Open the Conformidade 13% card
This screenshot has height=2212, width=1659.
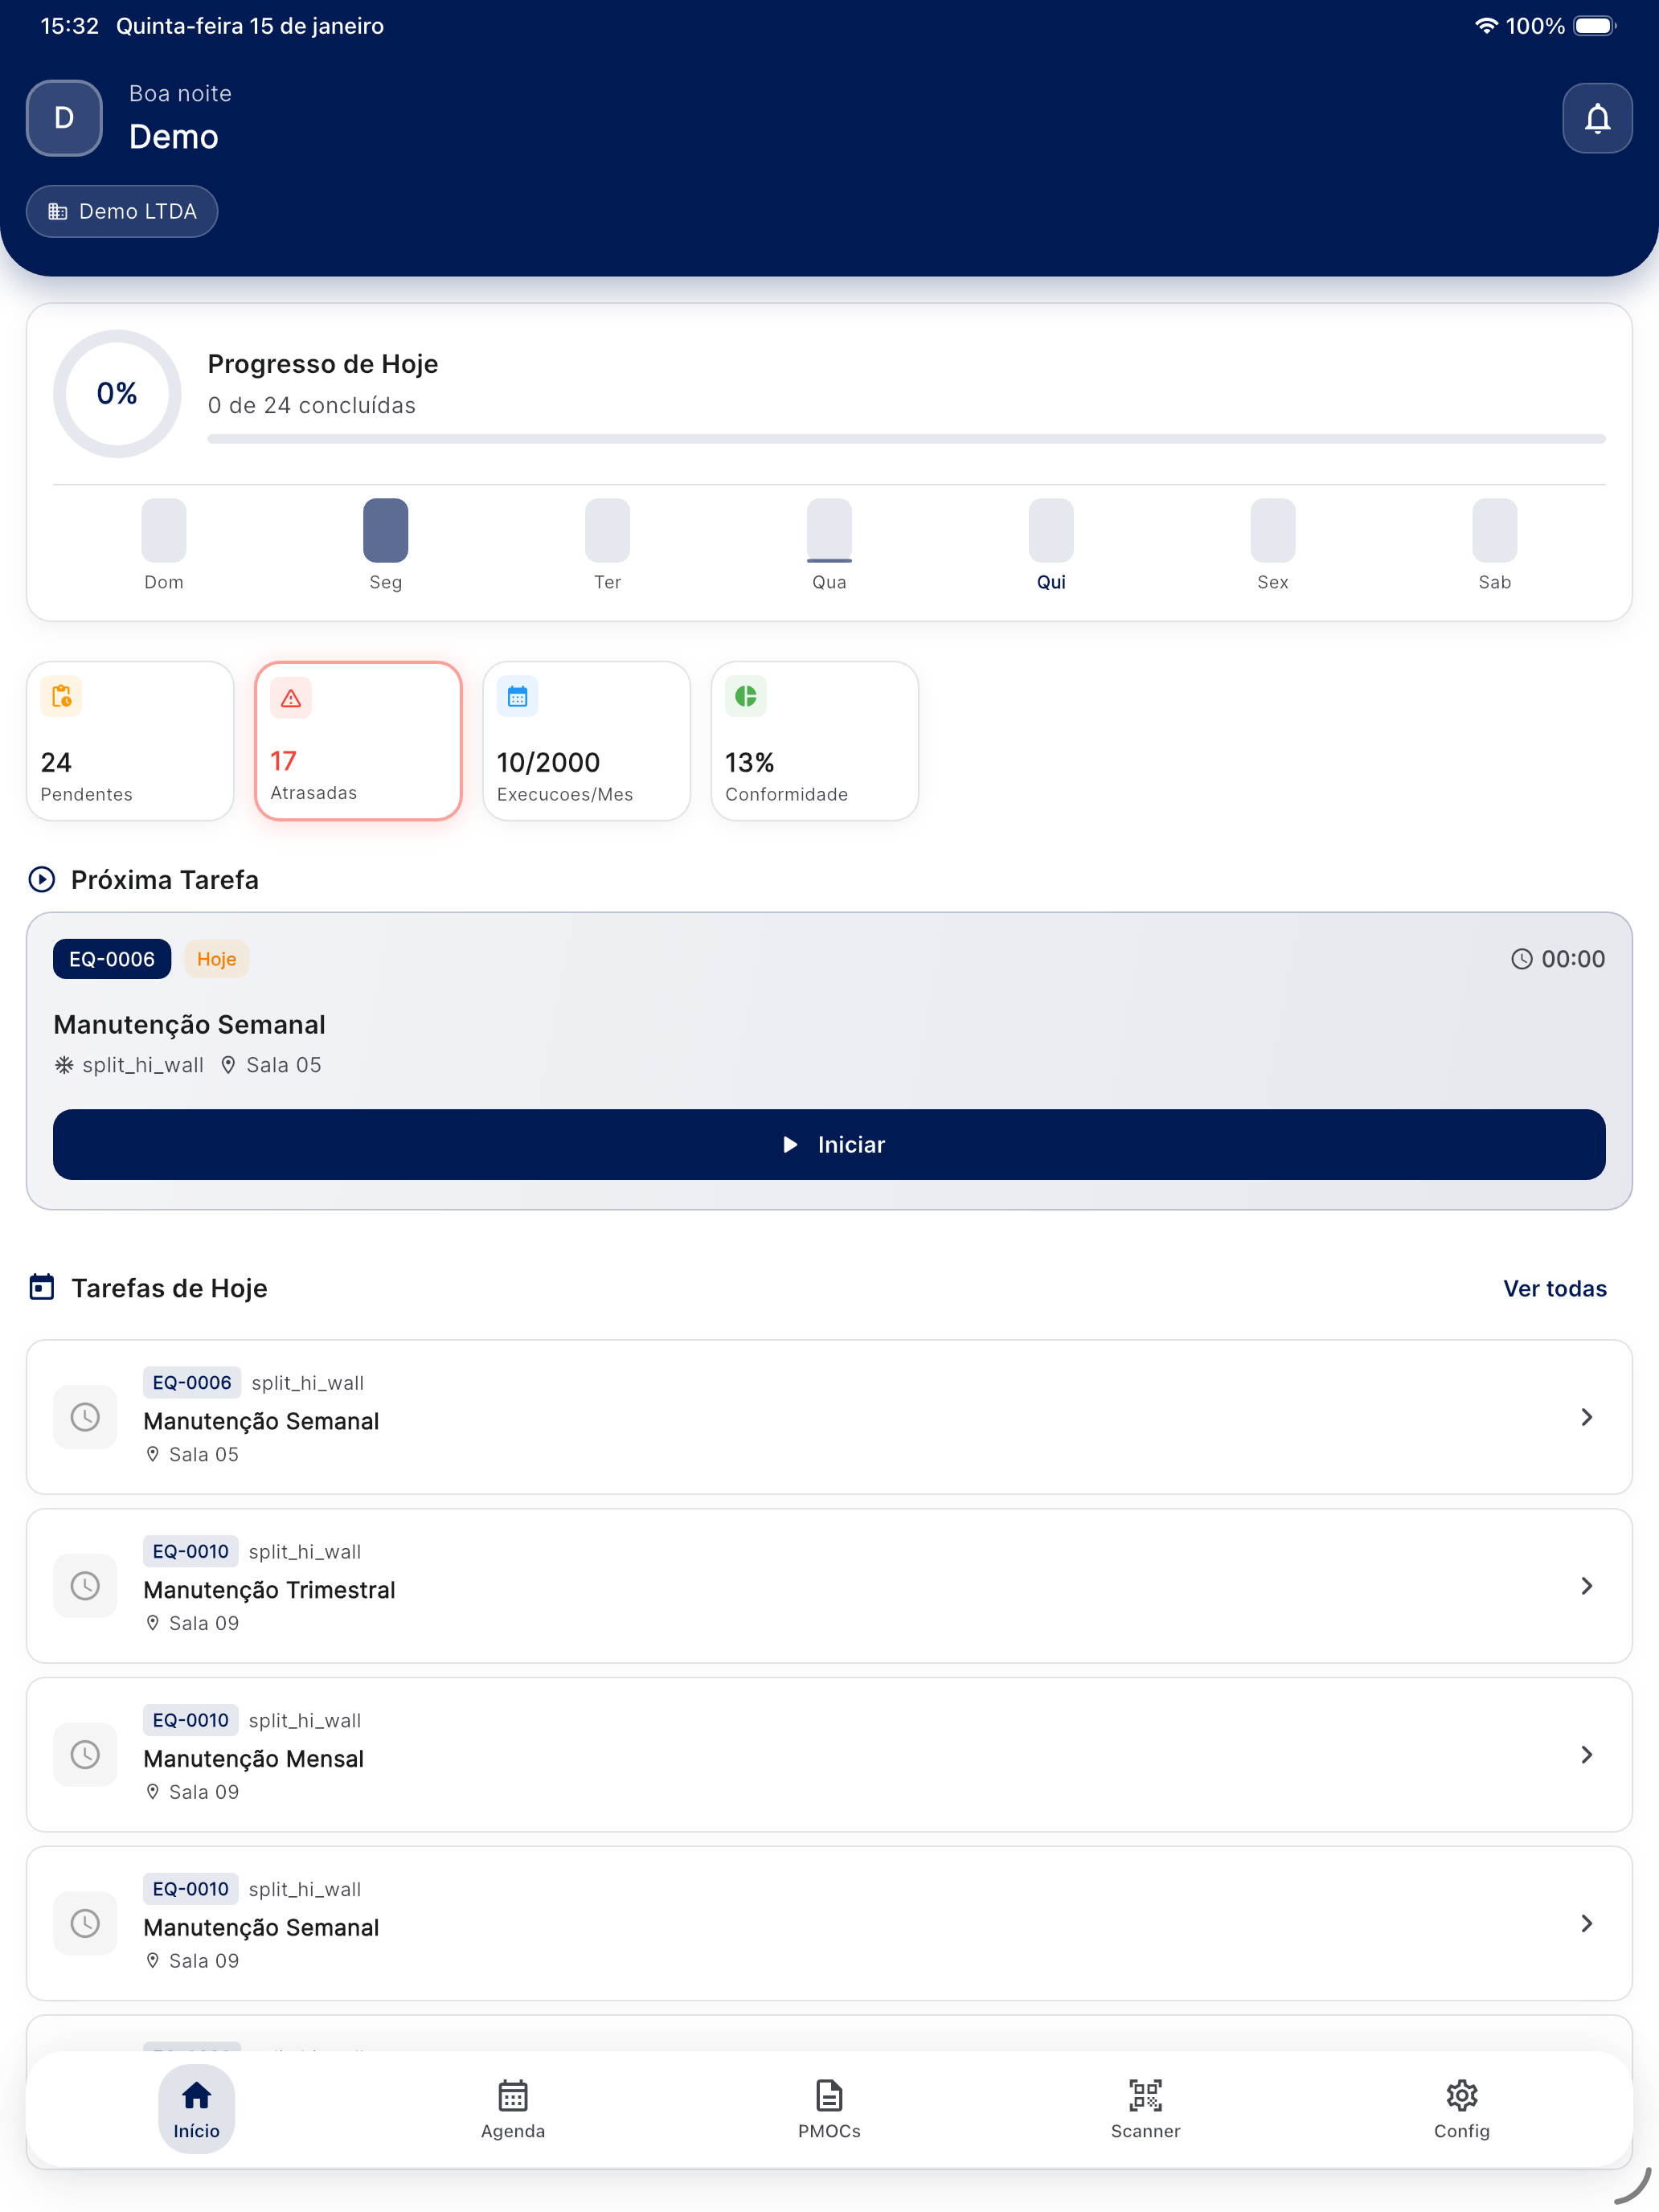pos(814,741)
